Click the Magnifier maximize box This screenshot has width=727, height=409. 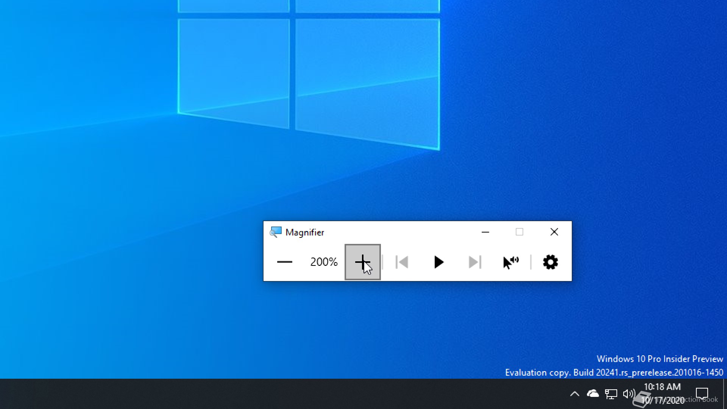coord(520,232)
